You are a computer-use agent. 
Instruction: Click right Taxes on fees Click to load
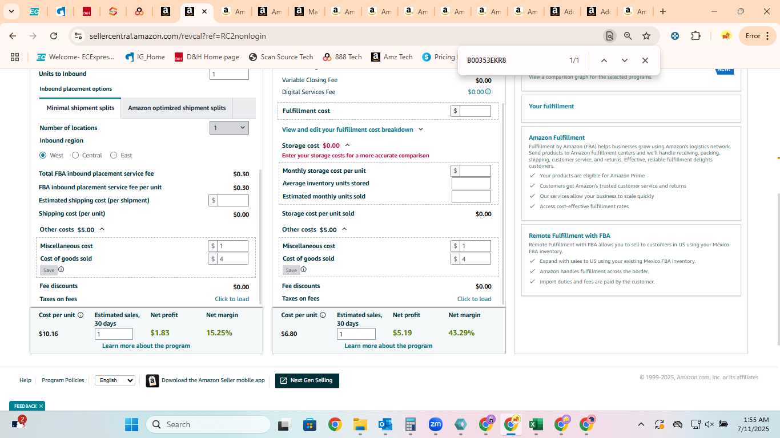(x=475, y=299)
